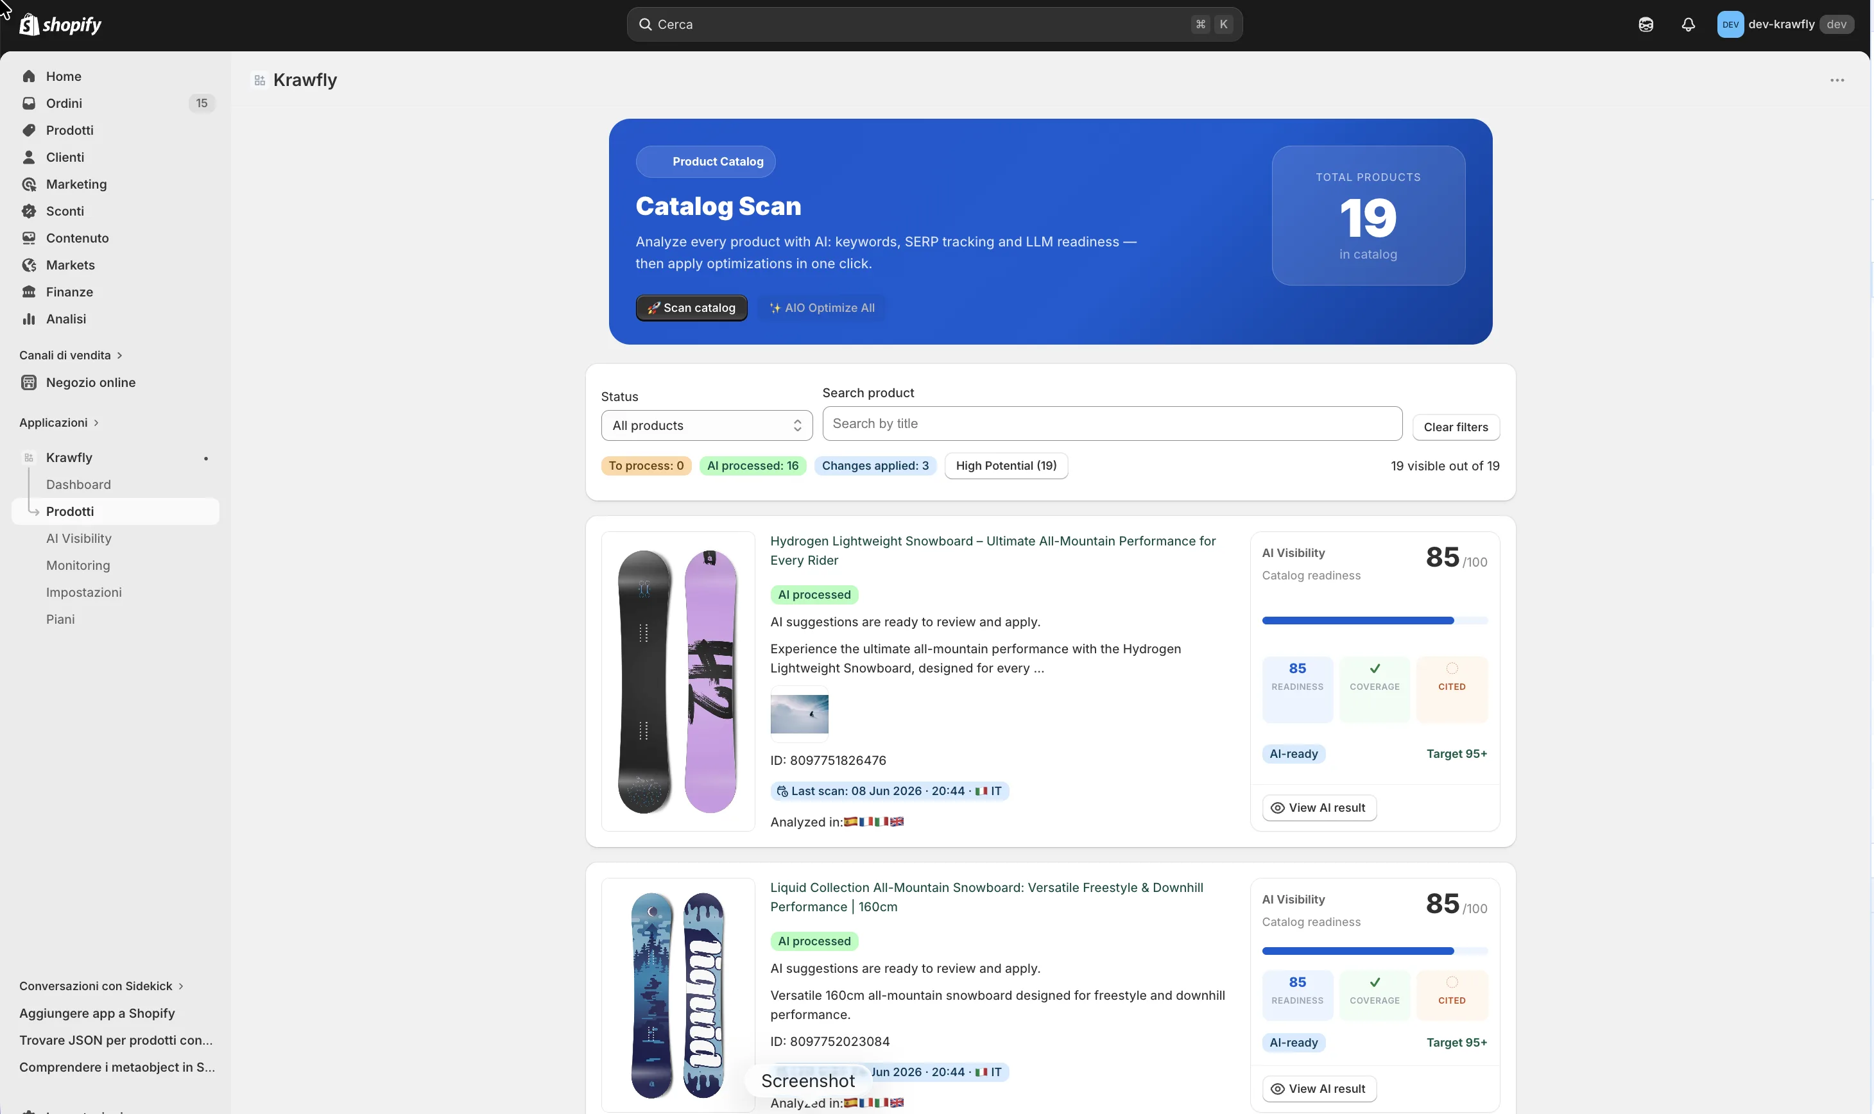
Task: Open the Sidekick assistant icon in top bar
Action: click(x=1645, y=25)
